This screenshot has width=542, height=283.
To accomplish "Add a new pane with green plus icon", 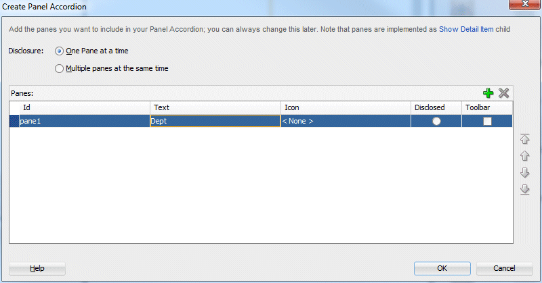I will click(488, 93).
